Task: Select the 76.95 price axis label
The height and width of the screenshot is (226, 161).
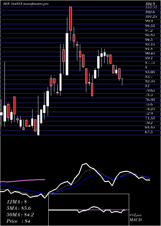Action: (x=150, y=100)
